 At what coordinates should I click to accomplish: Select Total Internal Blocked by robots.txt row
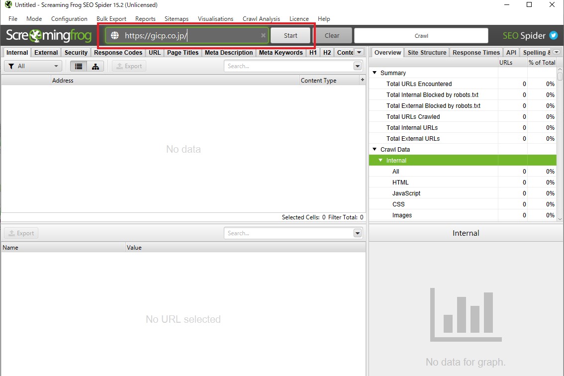(463, 94)
